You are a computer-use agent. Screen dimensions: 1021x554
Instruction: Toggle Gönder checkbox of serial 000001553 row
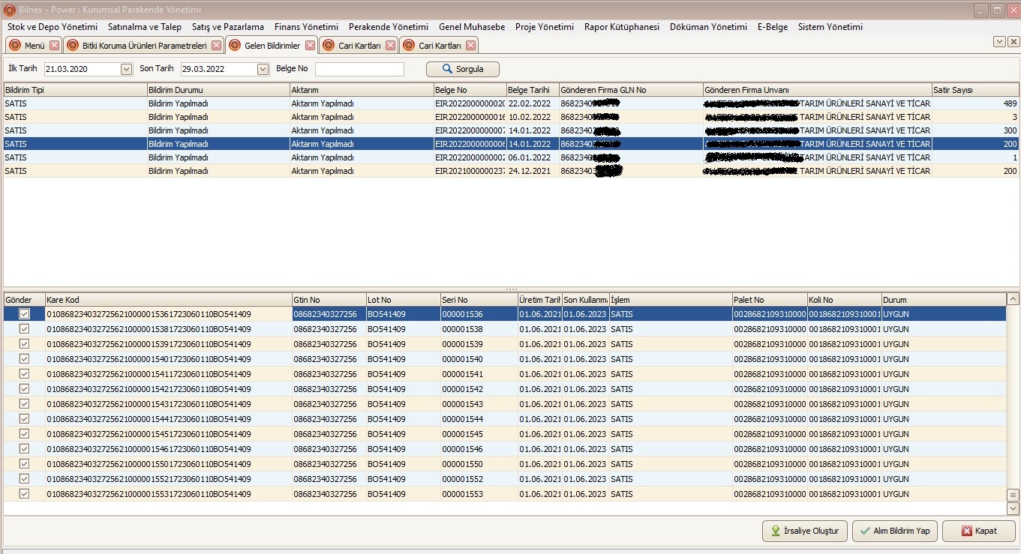[x=24, y=494]
